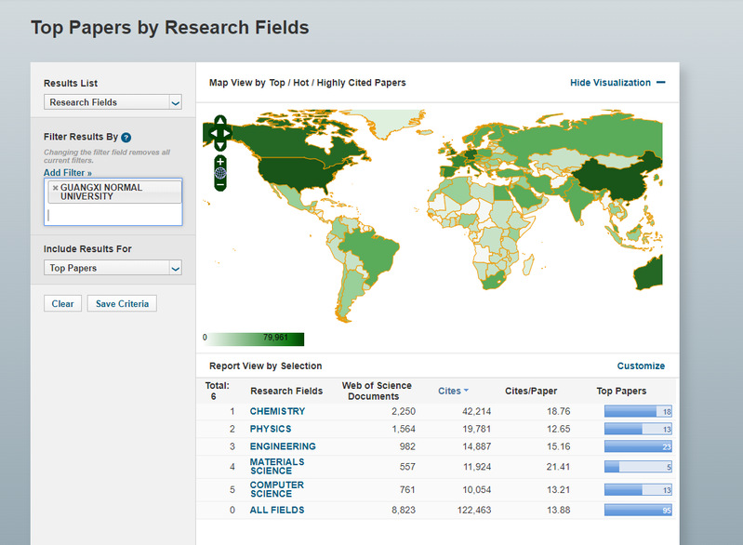Image resolution: width=743 pixels, height=545 pixels.
Task: Click the Add Filter link
Action: [x=68, y=173]
